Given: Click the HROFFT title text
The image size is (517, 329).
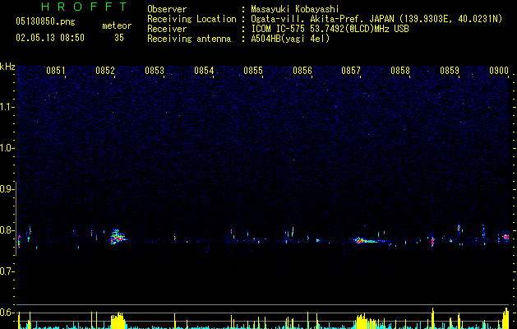Looking at the screenshot, I should pyautogui.click(x=85, y=7).
